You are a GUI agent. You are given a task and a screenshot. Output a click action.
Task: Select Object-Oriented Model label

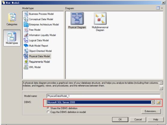40,51
